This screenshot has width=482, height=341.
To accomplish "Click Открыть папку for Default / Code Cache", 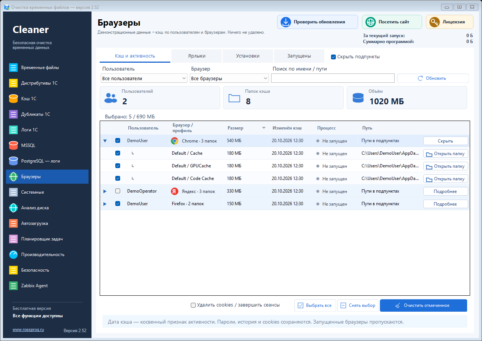I will [x=446, y=179].
